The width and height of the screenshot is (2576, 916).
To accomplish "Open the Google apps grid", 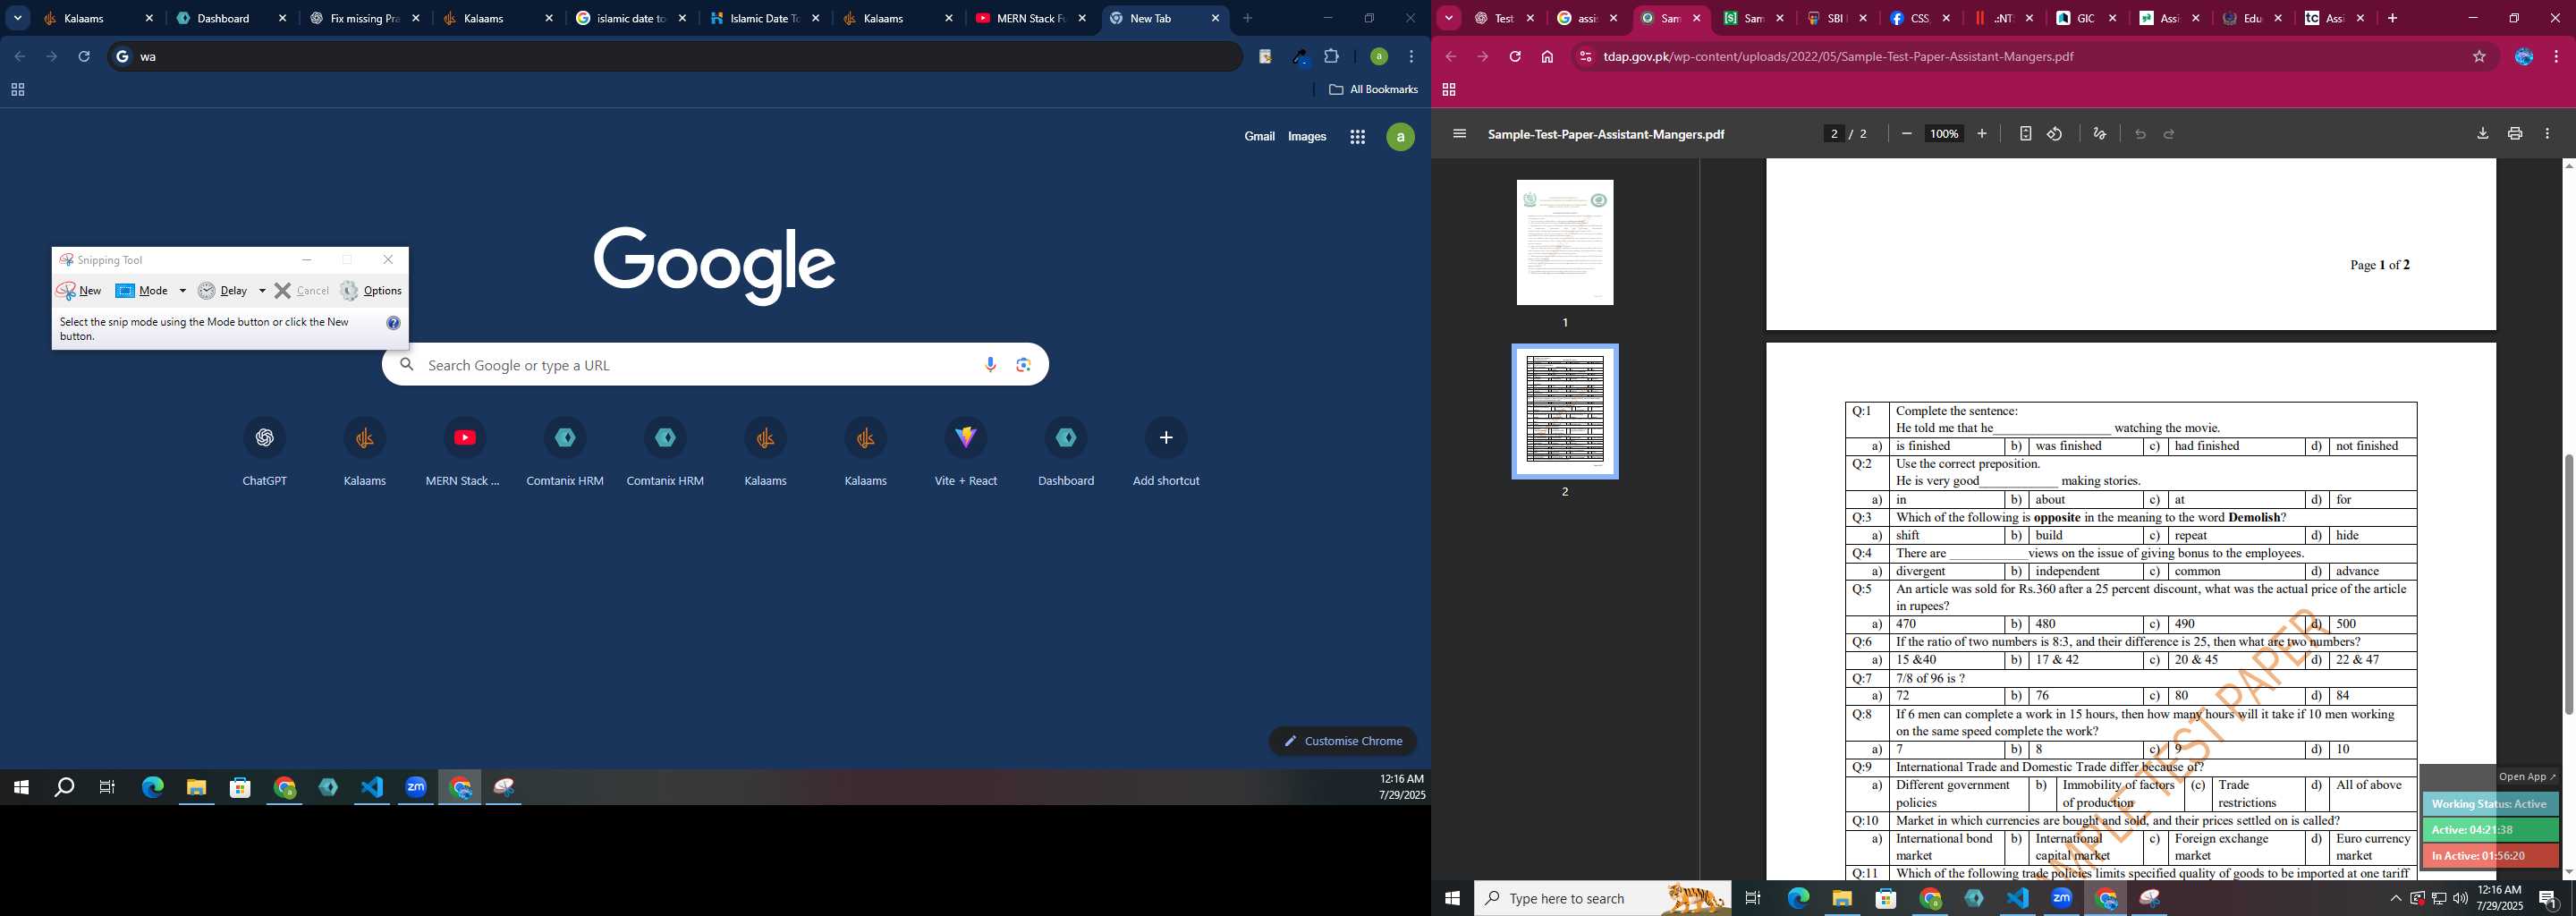I will coord(1357,137).
